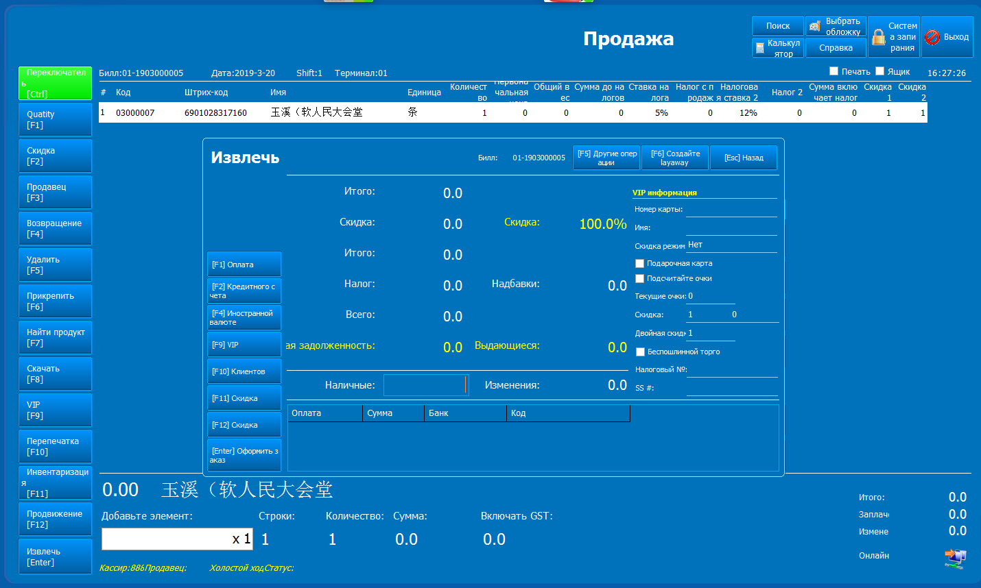Open Справка help button
This screenshot has width=981, height=588.
tap(836, 48)
